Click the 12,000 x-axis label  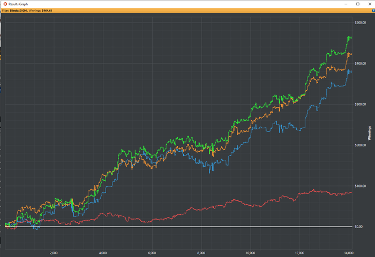(299, 253)
